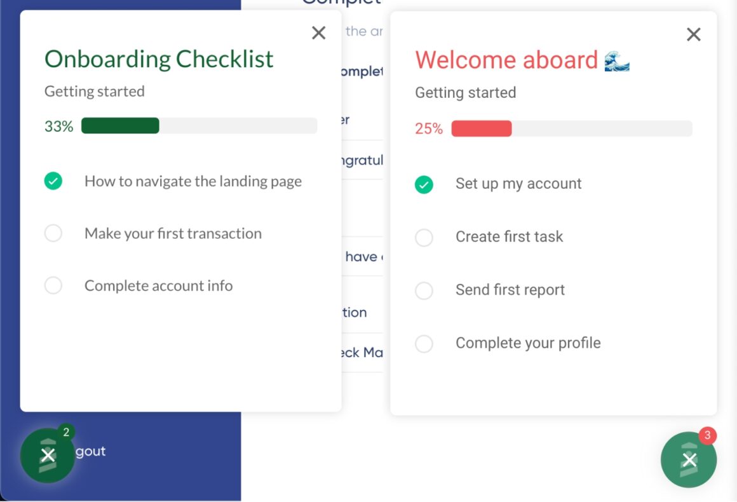Click the red 25% progress bar
The width and height of the screenshot is (737, 502).
(571, 128)
